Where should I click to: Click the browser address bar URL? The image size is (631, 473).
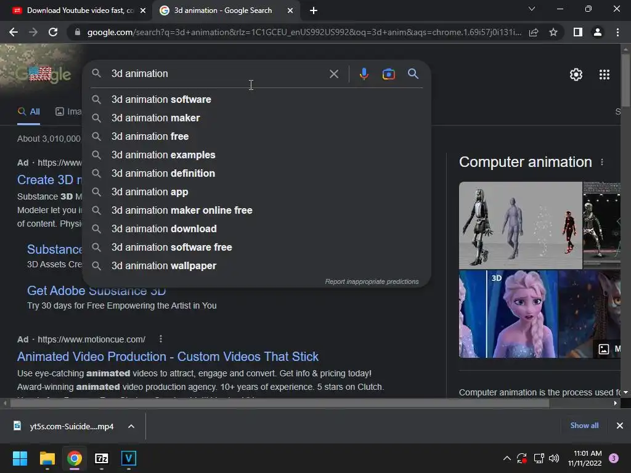coord(304,32)
